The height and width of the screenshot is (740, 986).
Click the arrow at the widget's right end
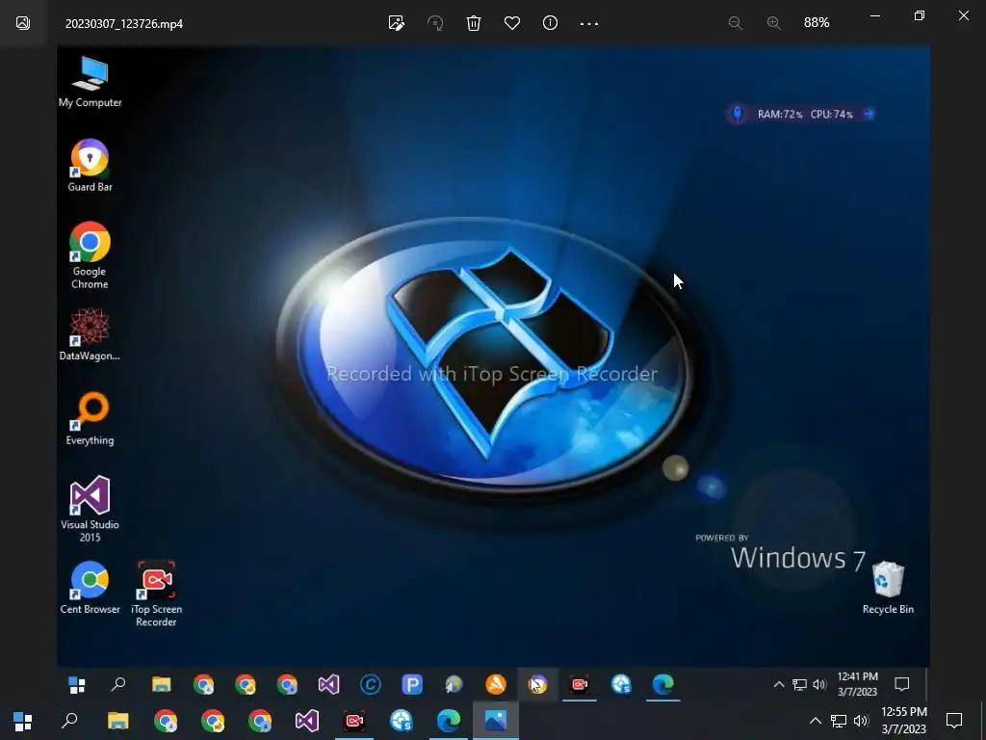[x=869, y=114]
